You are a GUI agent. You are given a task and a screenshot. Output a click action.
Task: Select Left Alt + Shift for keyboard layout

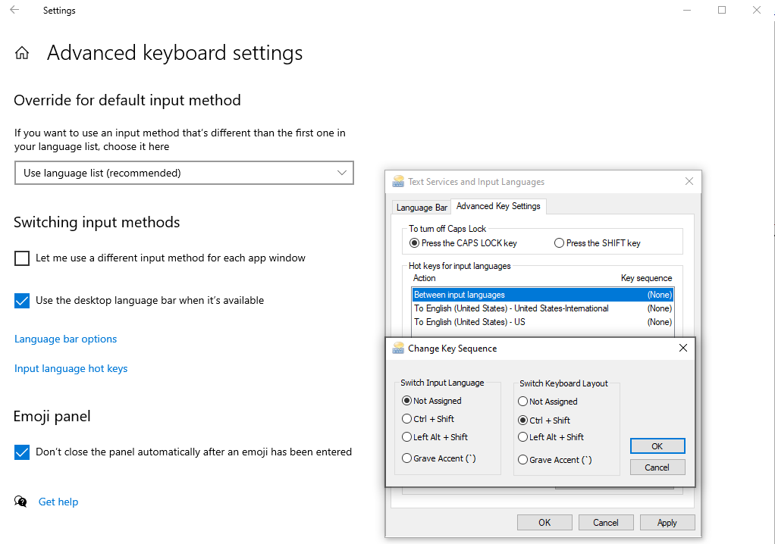coord(522,436)
